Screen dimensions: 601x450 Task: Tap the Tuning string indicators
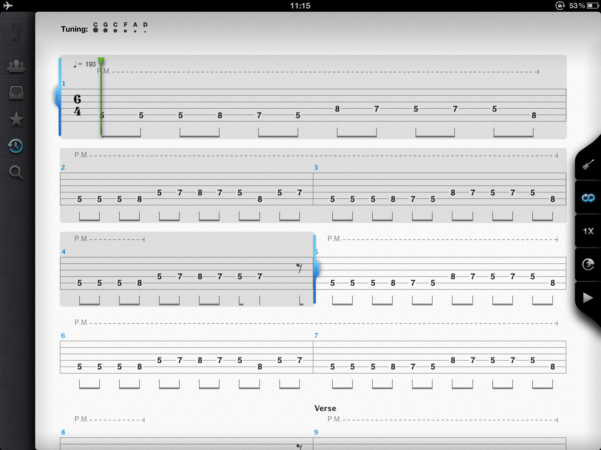click(120, 28)
